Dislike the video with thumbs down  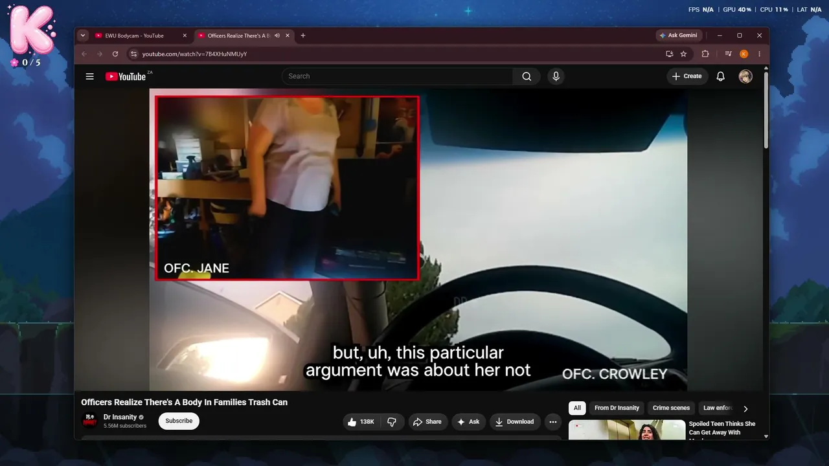coord(392,421)
